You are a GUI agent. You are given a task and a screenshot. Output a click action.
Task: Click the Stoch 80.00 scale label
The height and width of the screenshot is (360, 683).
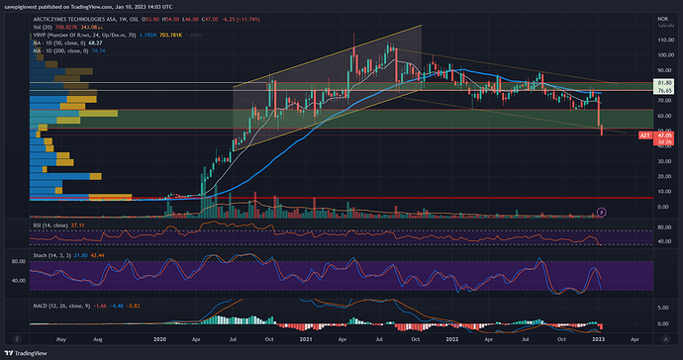18,262
